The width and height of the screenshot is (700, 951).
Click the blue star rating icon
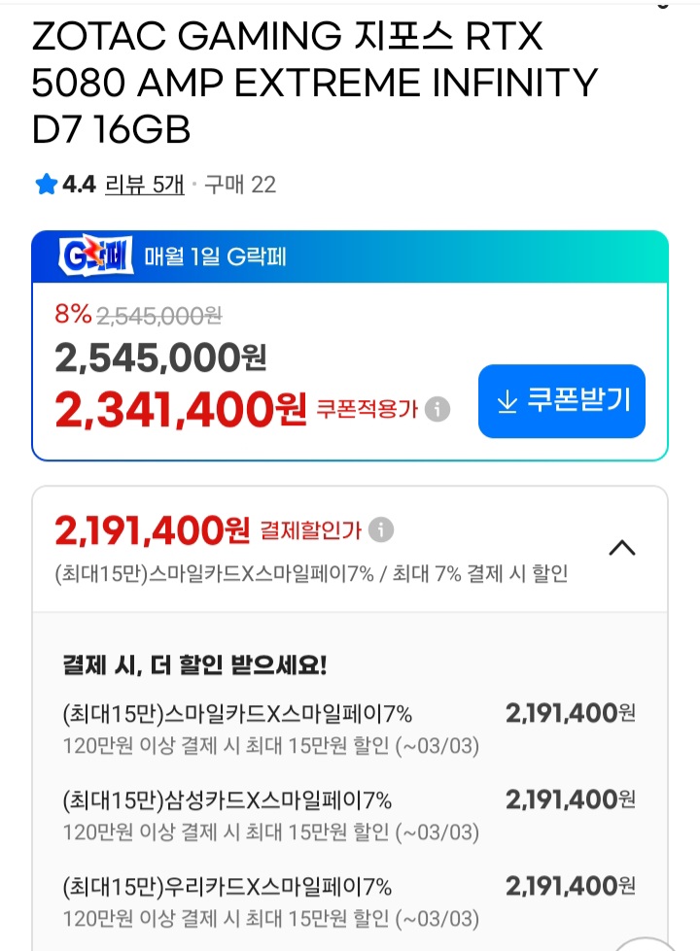tap(46, 185)
